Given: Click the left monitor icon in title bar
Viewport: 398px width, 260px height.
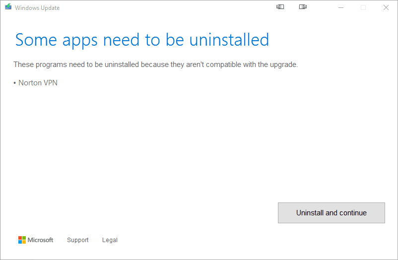Looking at the screenshot, I should click(x=280, y=7).
